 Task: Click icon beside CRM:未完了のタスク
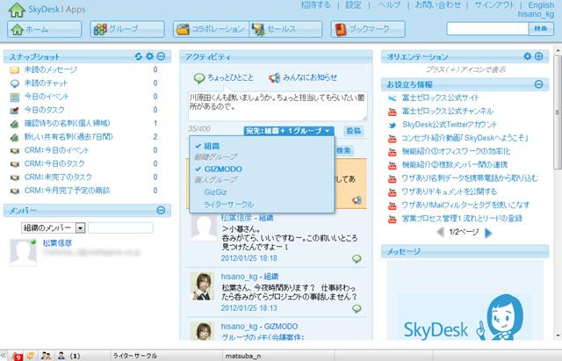pyautogui.click(x=15, y=177)
